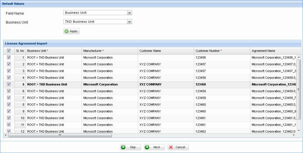Uncheck the checkbox for row 5
This screenshot has height=153, width=303.
9,84
